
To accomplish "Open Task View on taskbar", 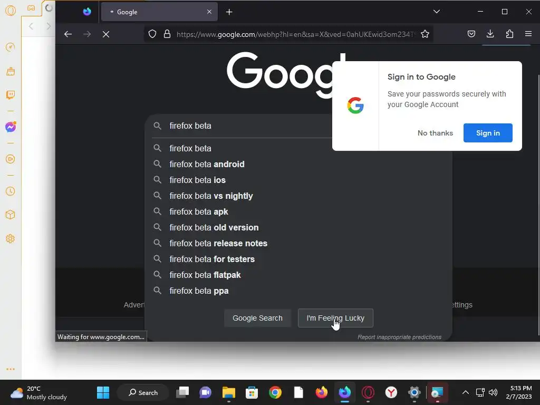I will pos(182,392).
